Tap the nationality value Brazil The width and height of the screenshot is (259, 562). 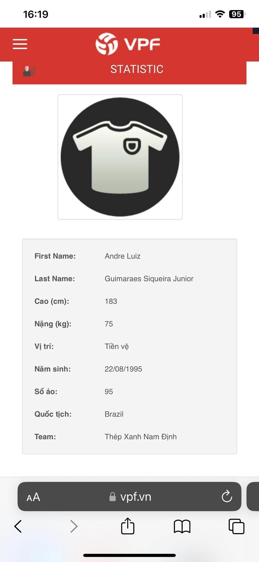tap(114, 414)
